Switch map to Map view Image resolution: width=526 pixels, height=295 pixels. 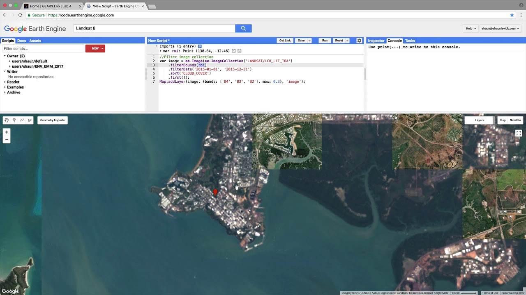(502, 120)
